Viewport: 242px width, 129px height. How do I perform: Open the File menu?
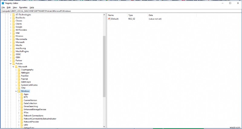pyautogui.click(x=3, y=7)
